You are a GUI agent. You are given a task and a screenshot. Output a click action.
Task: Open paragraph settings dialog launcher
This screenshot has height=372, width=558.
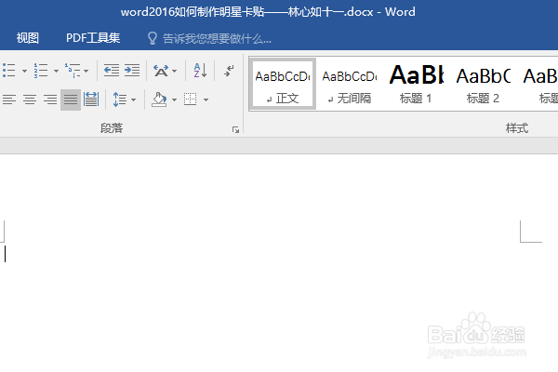click(x=235, y=129)
